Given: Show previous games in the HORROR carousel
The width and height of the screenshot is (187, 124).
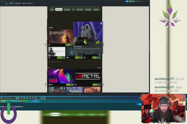Looking at the screenshot, I should point(46,45).
